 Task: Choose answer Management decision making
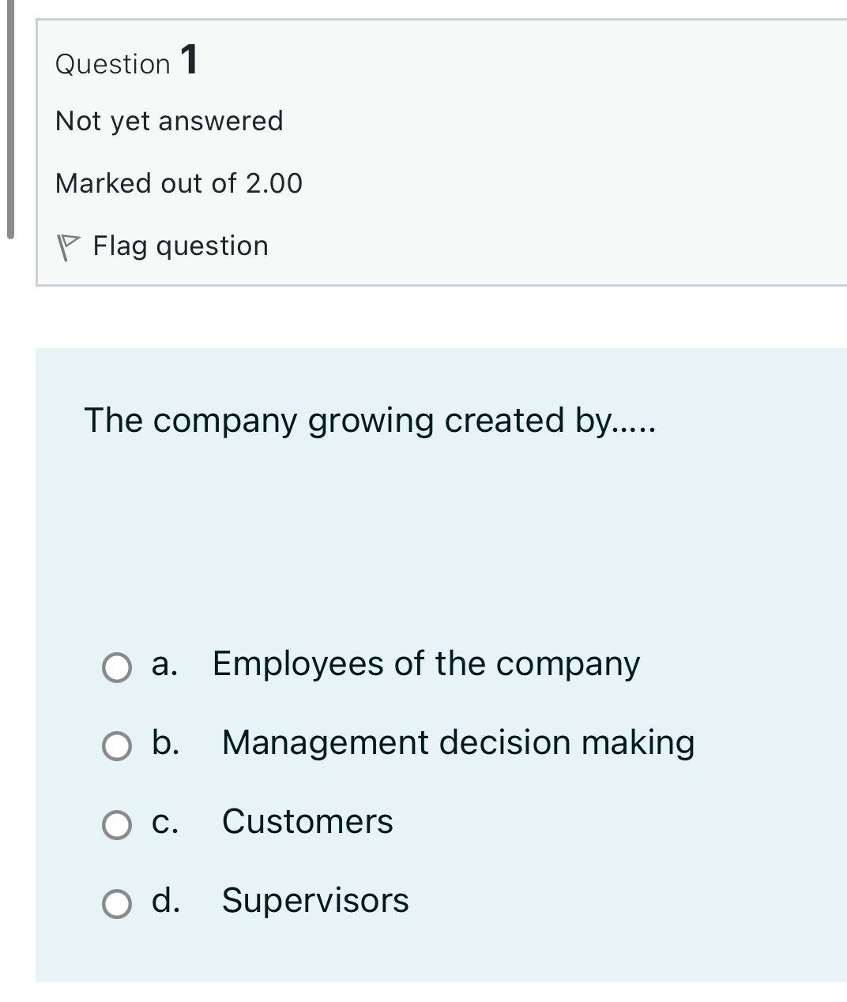457,742
